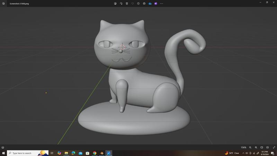Viewport: 277px width, 156px height.
Task: Open the file info icon
Action: pos(138,3)
